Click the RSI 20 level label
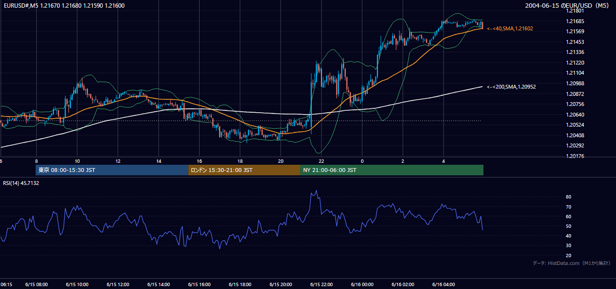 (x=568, y=255)
